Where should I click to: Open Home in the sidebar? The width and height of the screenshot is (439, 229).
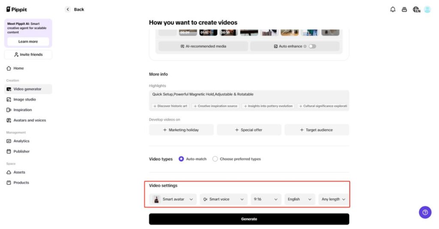pyautogui.click(x=28, y=68)
